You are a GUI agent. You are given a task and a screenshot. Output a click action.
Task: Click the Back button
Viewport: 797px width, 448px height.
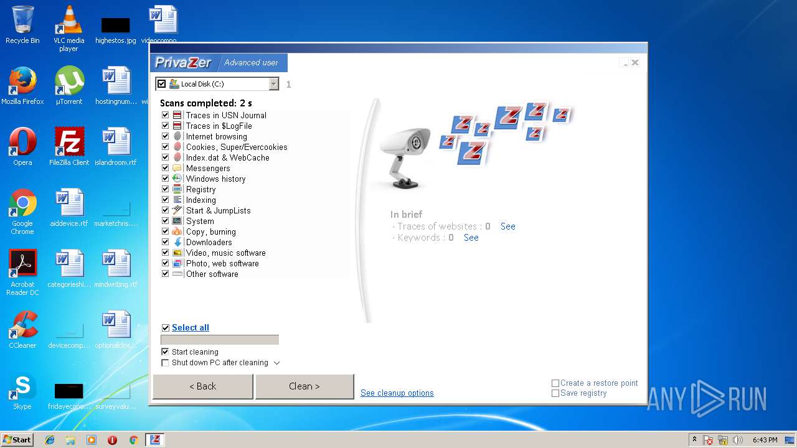203,386
